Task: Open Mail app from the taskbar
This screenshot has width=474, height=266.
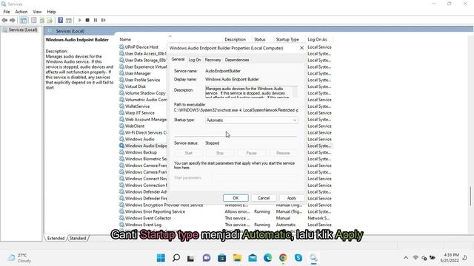Action: pos(253,258)
